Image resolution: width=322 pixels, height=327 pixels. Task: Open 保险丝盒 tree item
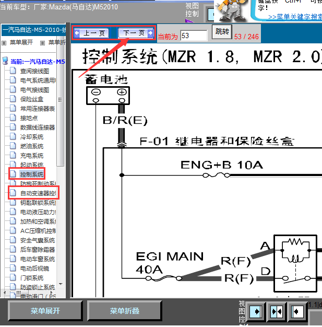pos(32,99)
